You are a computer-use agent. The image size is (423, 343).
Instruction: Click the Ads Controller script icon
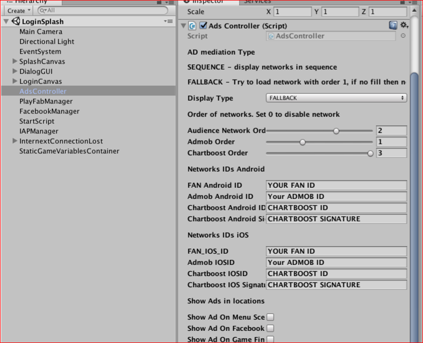tap(193, 26)
